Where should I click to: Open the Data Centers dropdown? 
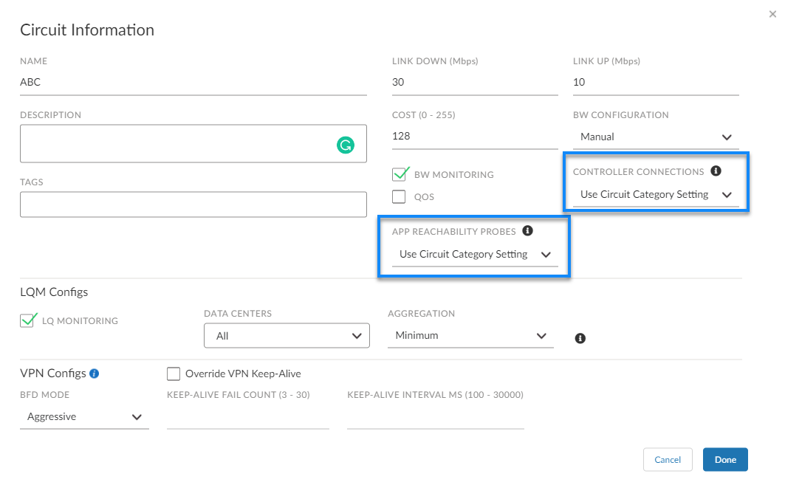[x=287, y=336]
